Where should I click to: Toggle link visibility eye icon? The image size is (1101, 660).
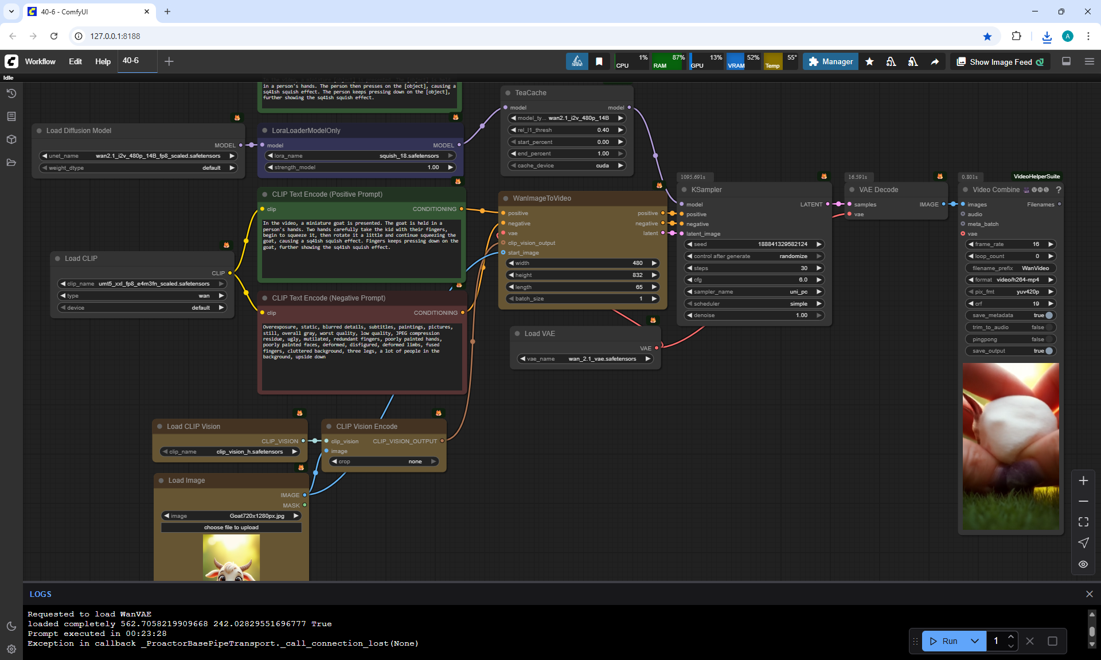(x=1083, y=564)
